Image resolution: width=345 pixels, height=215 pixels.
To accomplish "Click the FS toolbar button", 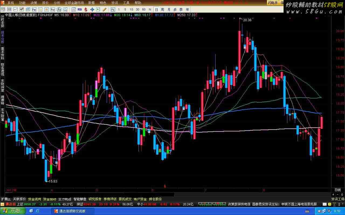I will pos(113,9).
